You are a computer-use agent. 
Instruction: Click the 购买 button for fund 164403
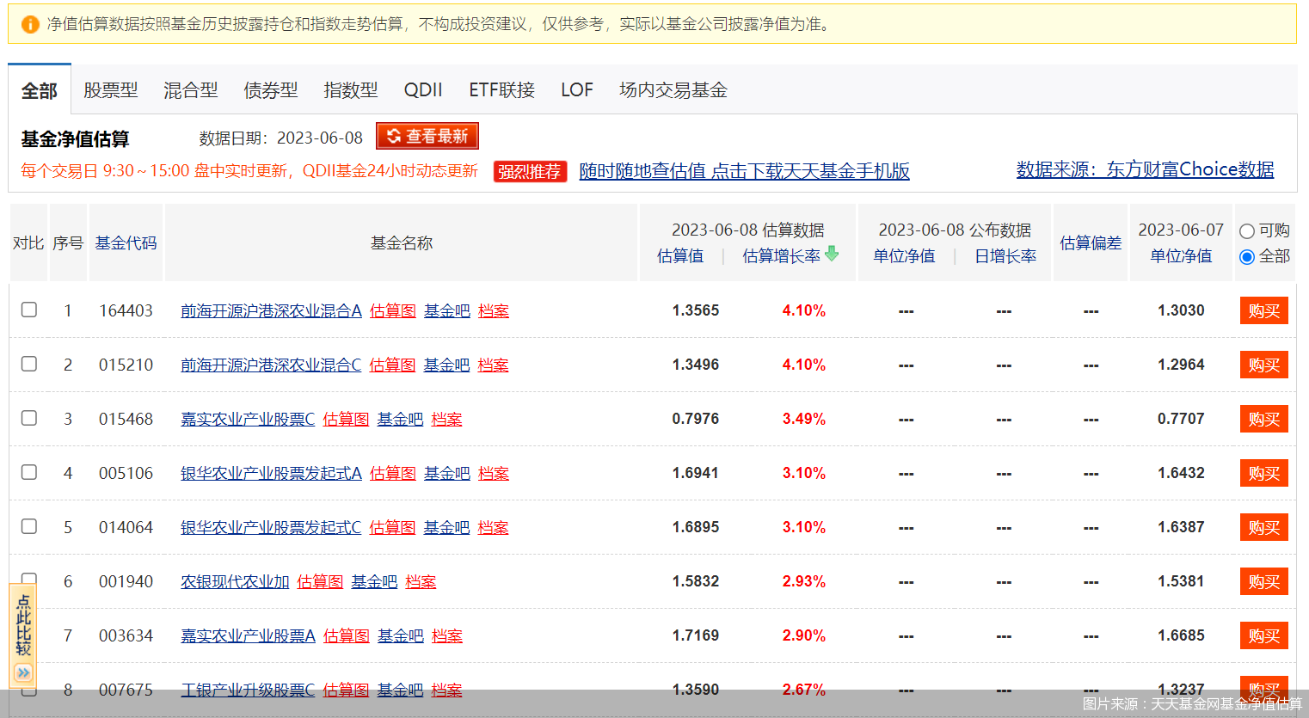1263,310
